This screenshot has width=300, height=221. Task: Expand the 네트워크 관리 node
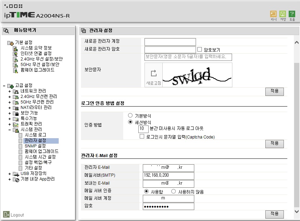[10, 91]
